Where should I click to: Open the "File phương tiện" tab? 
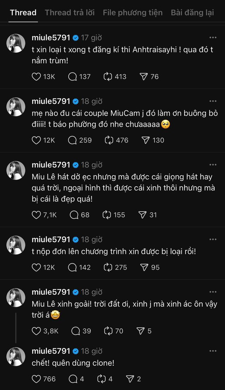pyautogui.click(x=133, y=13)
